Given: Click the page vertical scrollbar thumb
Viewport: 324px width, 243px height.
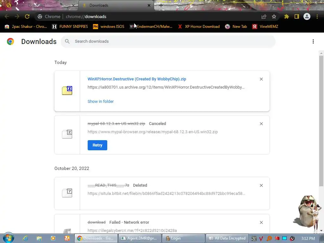Looking at the screenshot, I should 321,121.
